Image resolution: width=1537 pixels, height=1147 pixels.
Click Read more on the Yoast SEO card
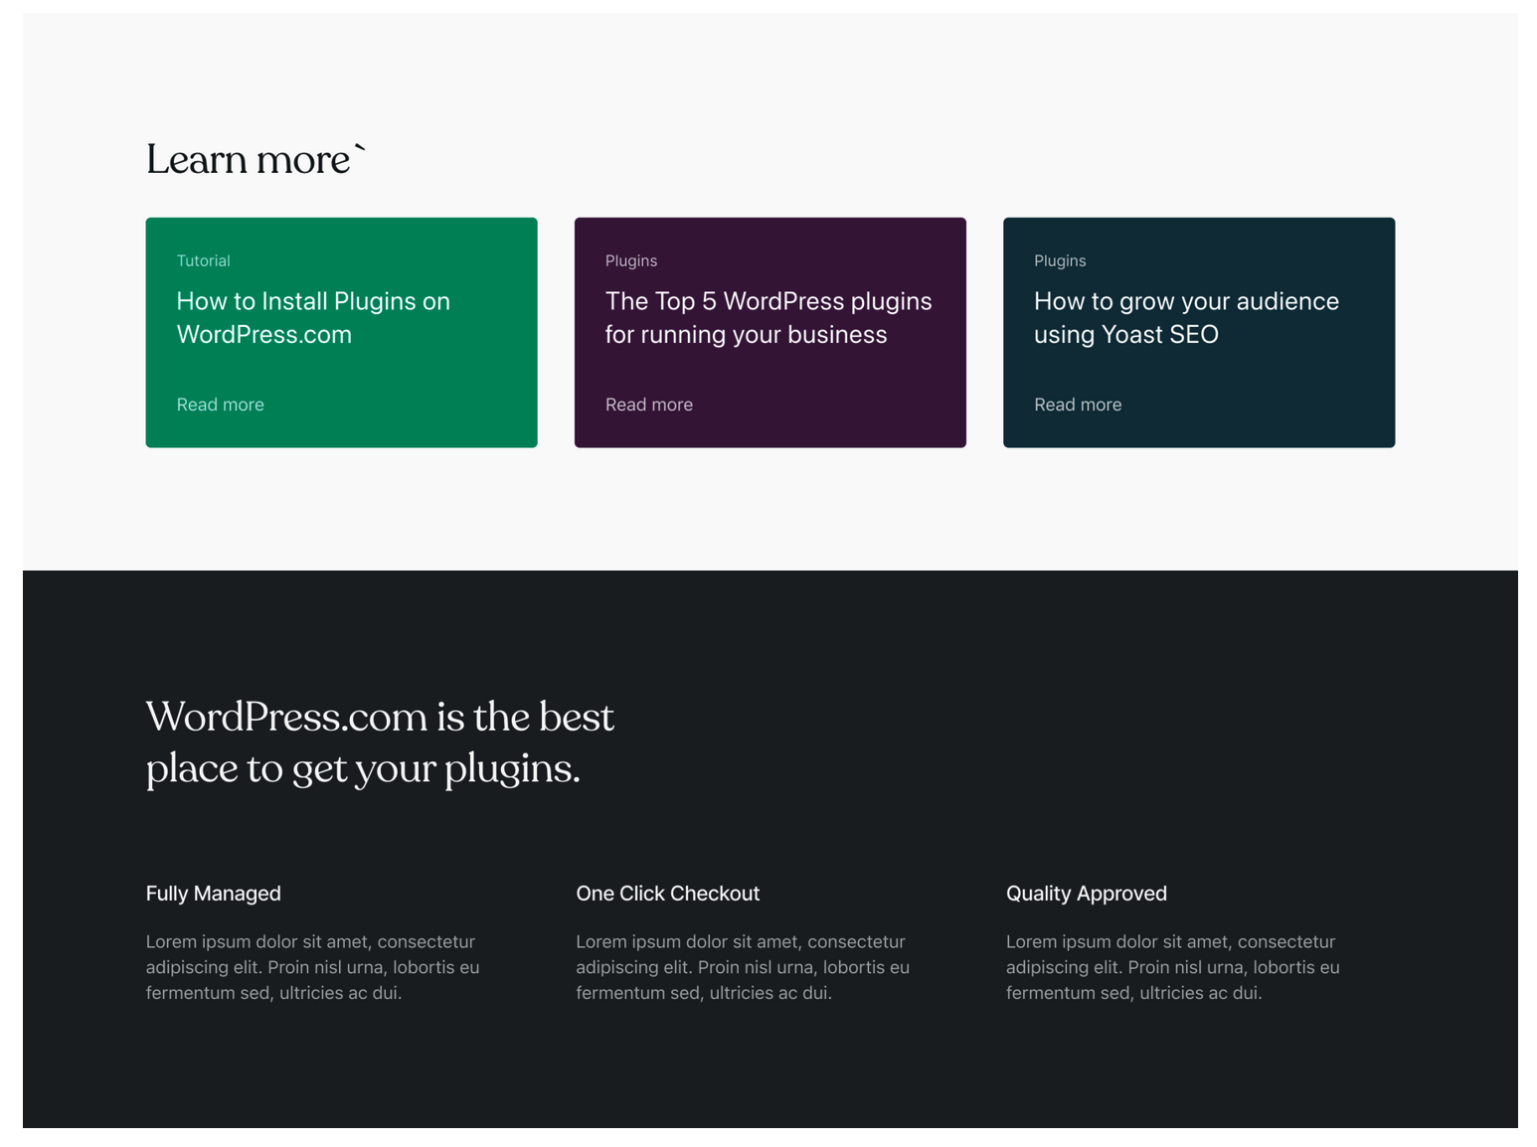click(1078, 405)
